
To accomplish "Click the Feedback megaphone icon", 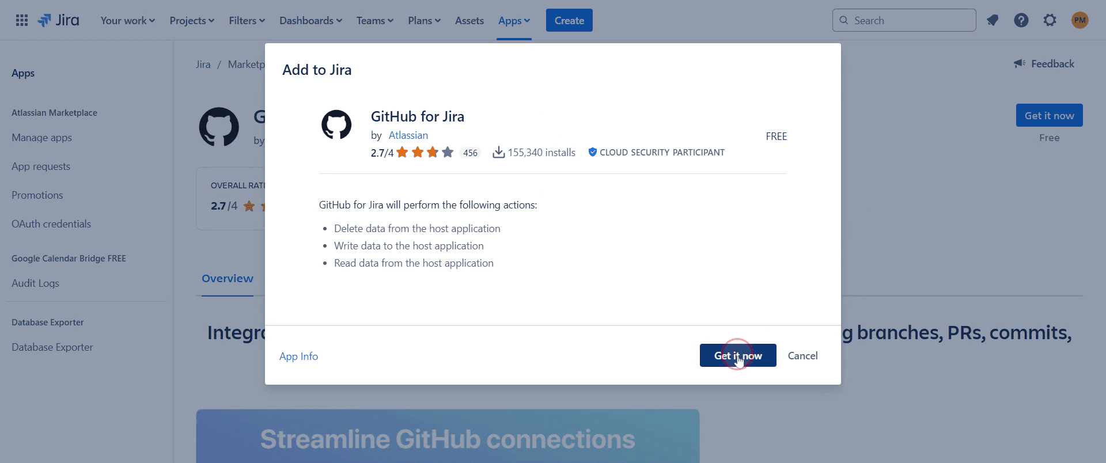I will 1020,63.
